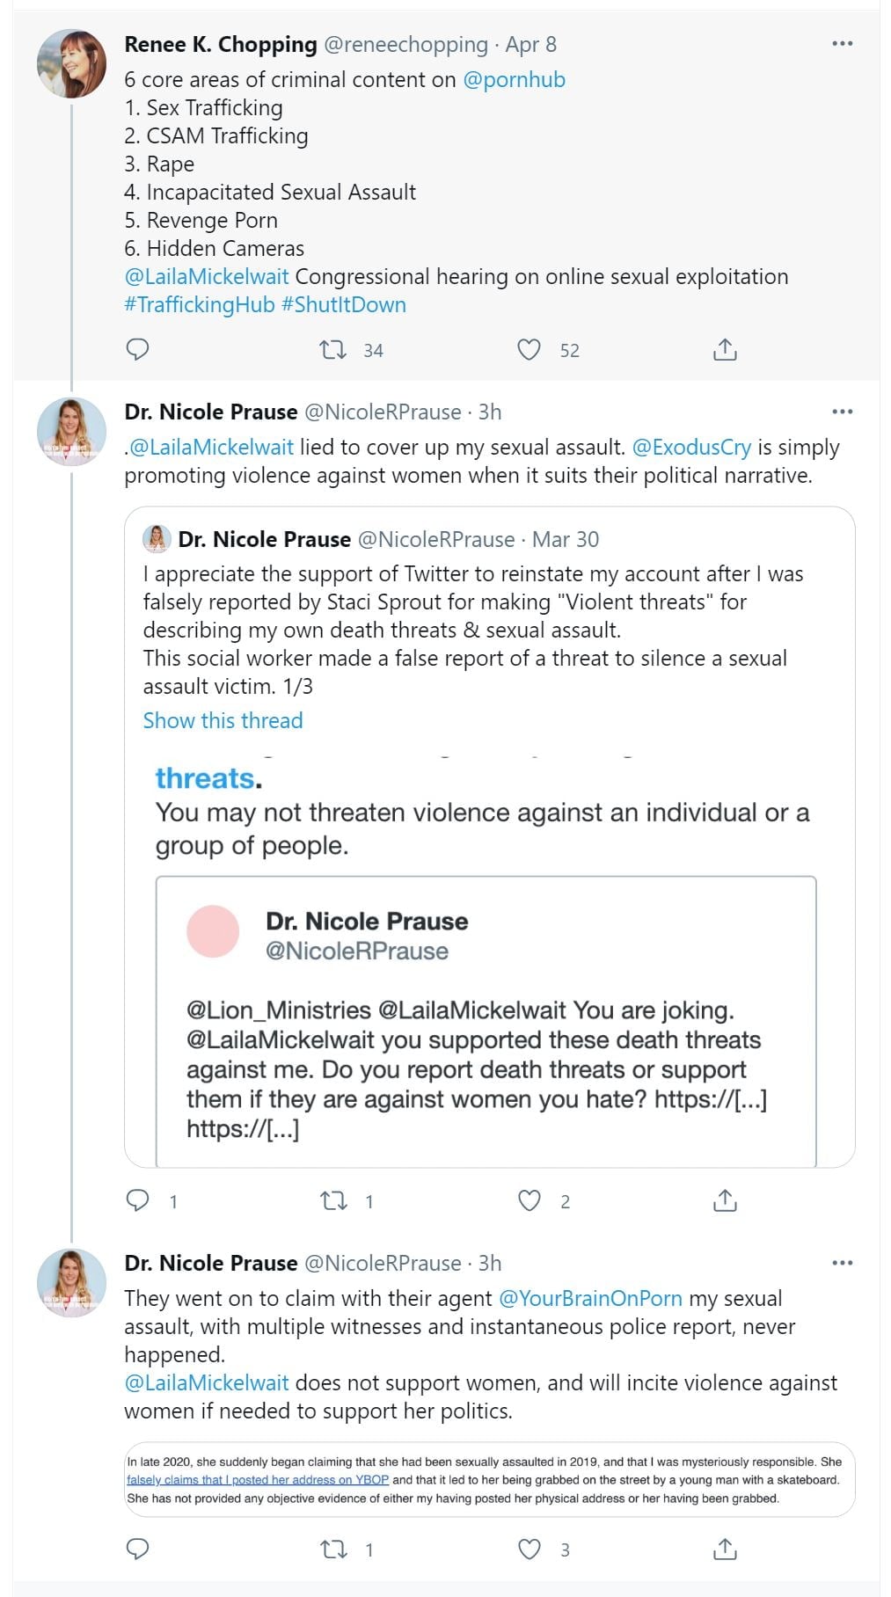Open Renee K. Chopping's profile picture
Viewport: 891px width, 1597px height.
pyautogui.click(x=71, y=63)
